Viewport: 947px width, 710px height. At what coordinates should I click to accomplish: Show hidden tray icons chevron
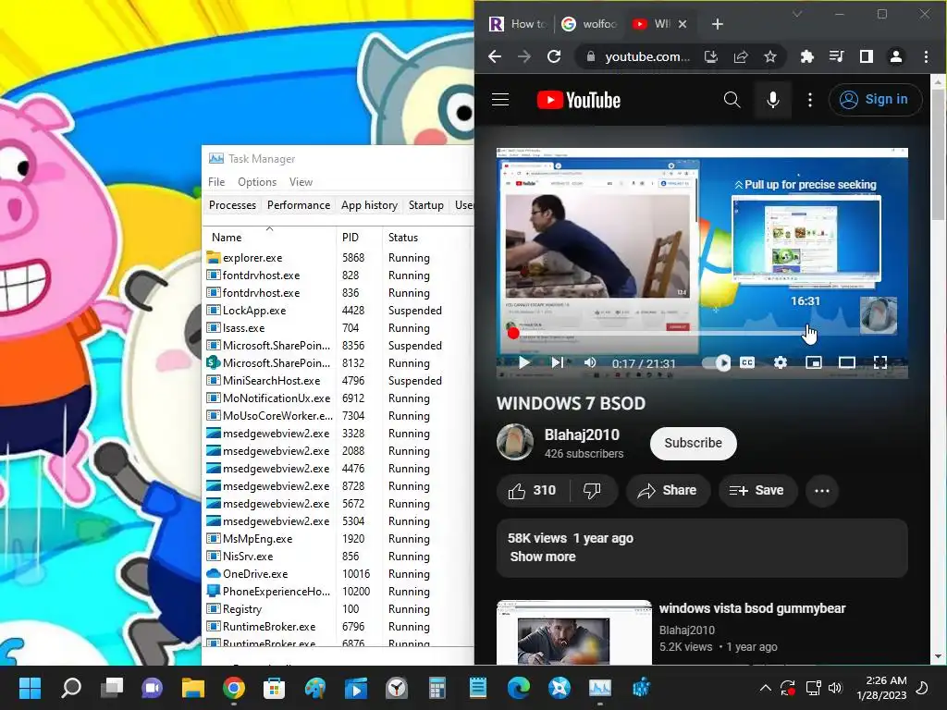click(765, 688)
